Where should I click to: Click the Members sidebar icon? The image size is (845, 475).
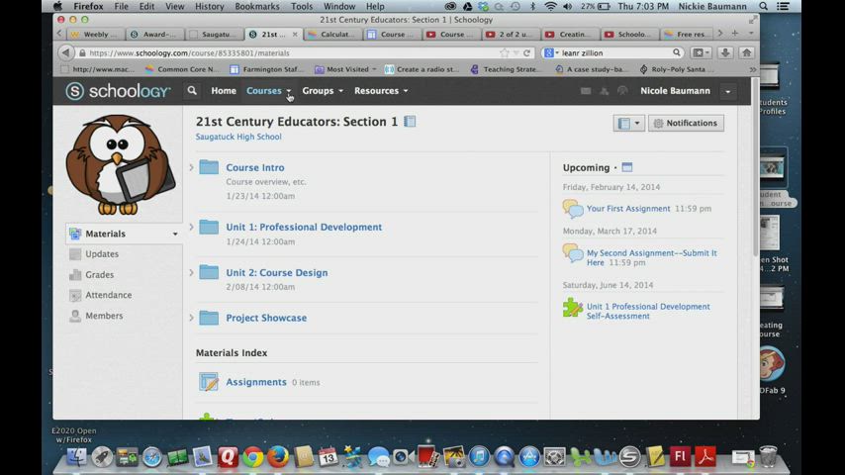75,316
